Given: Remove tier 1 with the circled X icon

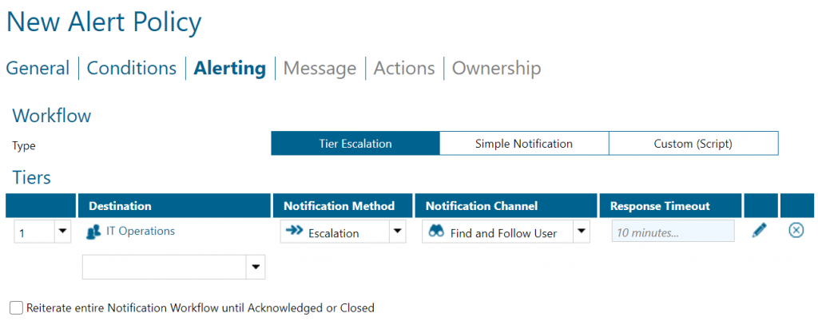Looking at the screenshot, I should tap(796, 231).
